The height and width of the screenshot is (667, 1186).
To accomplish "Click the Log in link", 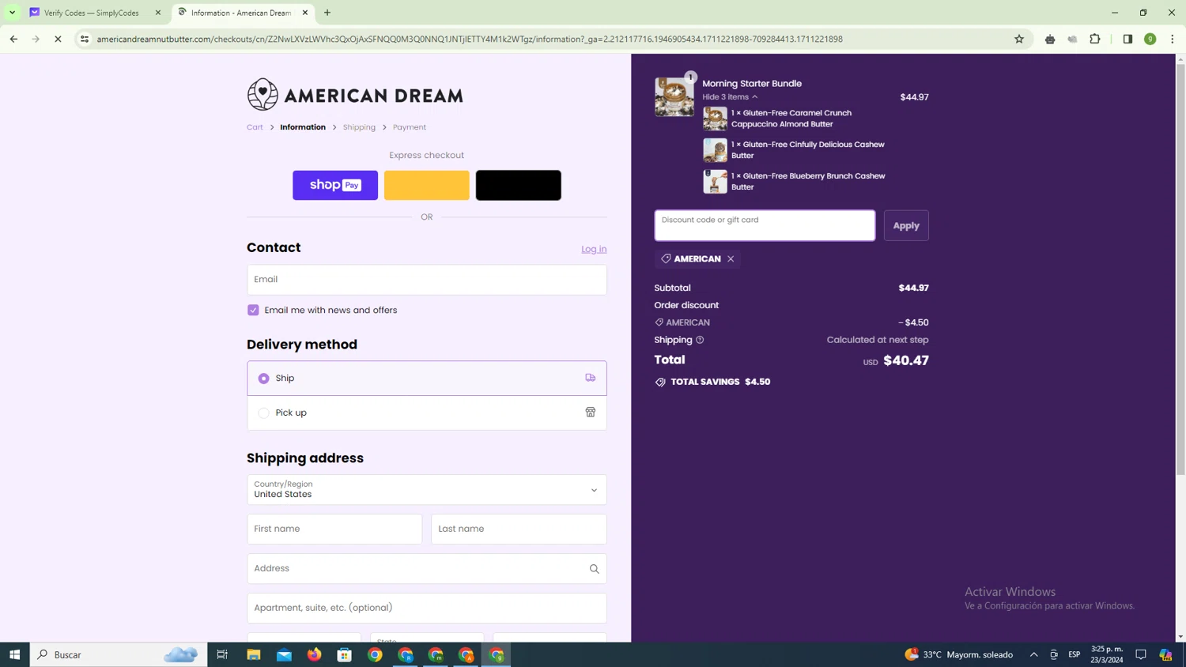I will tap(594, 249).
